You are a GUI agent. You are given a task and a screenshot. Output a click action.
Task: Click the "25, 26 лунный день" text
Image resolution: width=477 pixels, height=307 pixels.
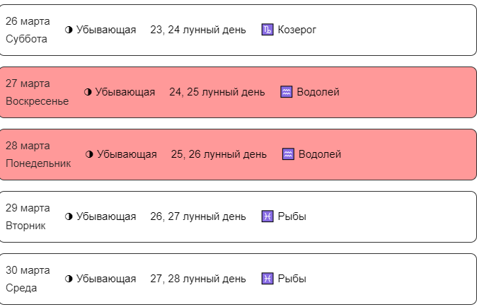[219, 154]
